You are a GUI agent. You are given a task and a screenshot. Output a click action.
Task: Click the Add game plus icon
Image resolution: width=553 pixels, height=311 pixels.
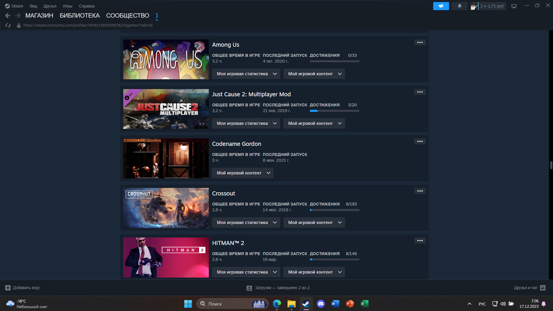8,288
